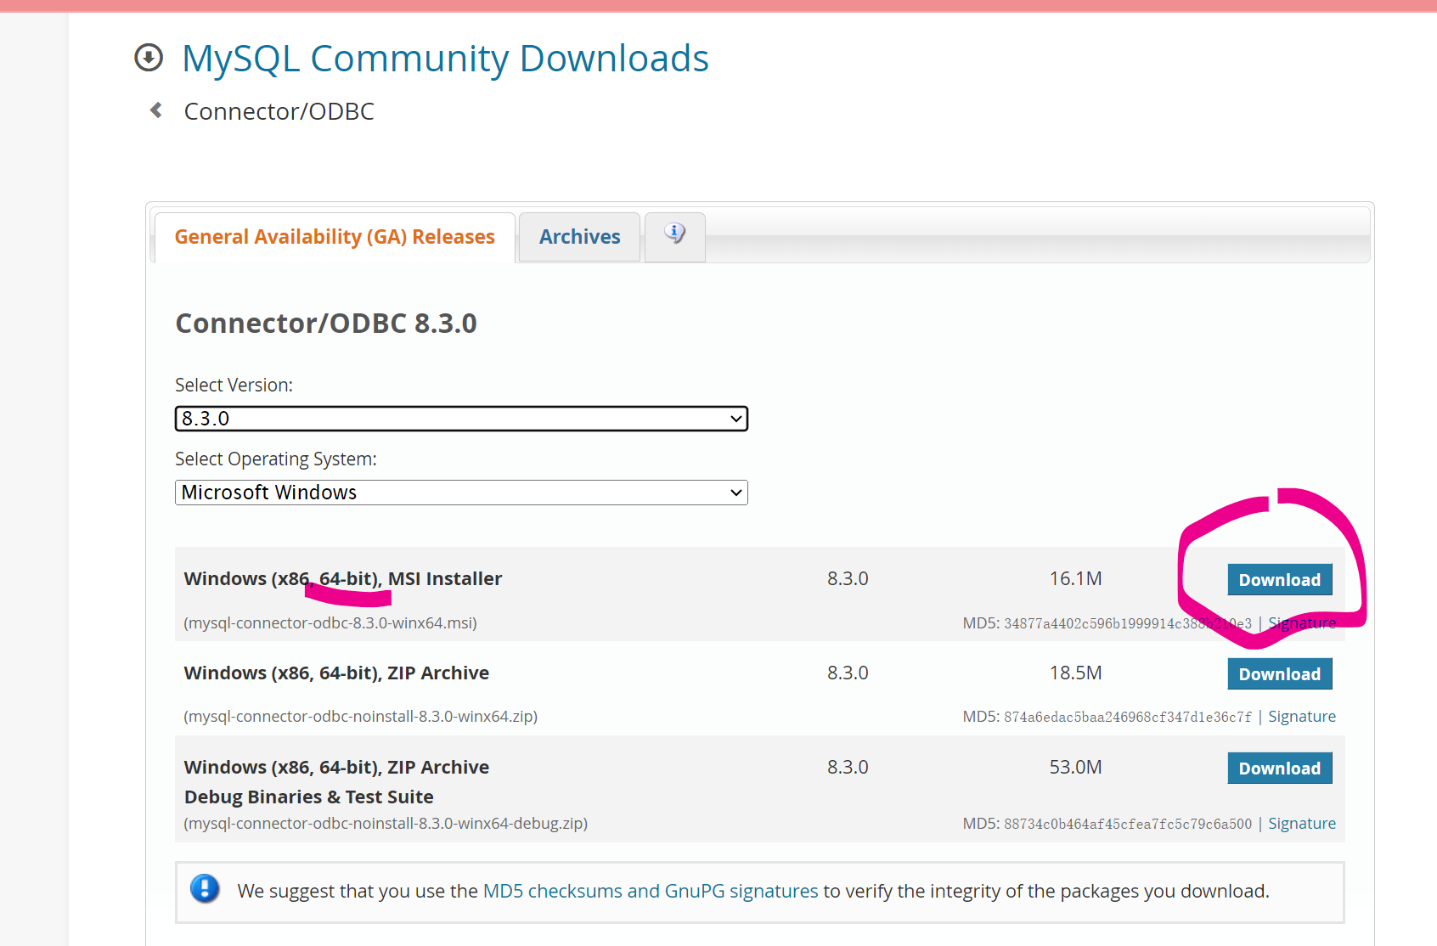
Task: Download the Debug Binaries & Test Suite ZIP
Action: pyautogui.click(x=1280, y=769)
